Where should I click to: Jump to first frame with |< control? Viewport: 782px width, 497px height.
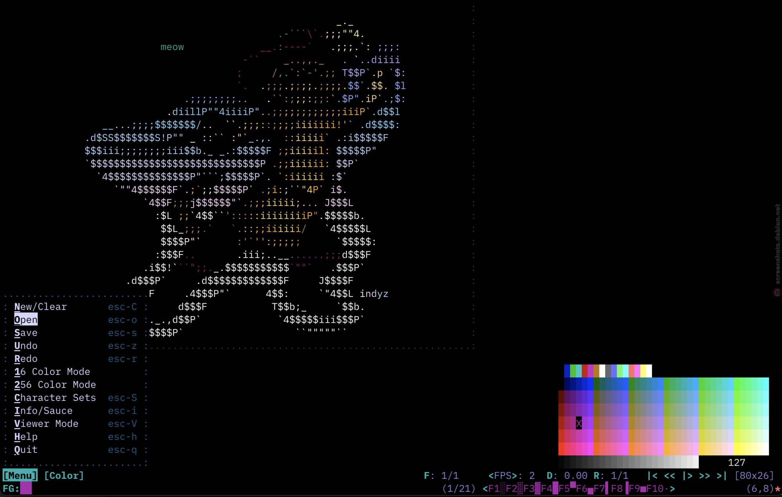(652, 476)
